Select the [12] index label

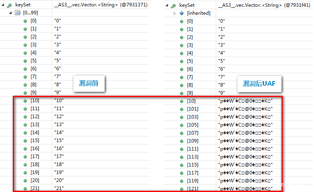click(x=35, y=117)
